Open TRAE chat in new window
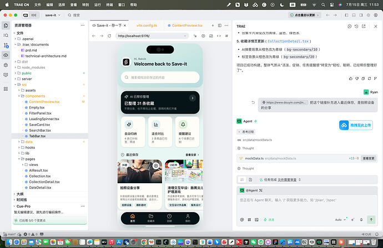The height and width of the screenshot is (248, 383). [364, 26]
